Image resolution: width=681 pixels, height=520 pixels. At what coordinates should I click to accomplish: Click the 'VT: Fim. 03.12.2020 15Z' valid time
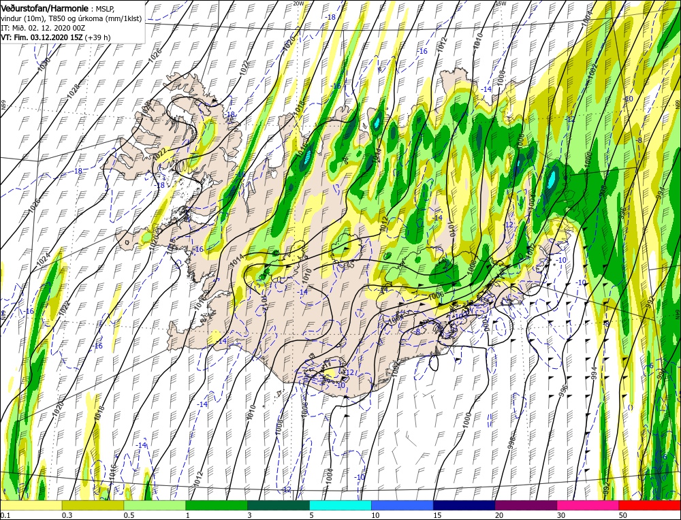tap(42, 37)
